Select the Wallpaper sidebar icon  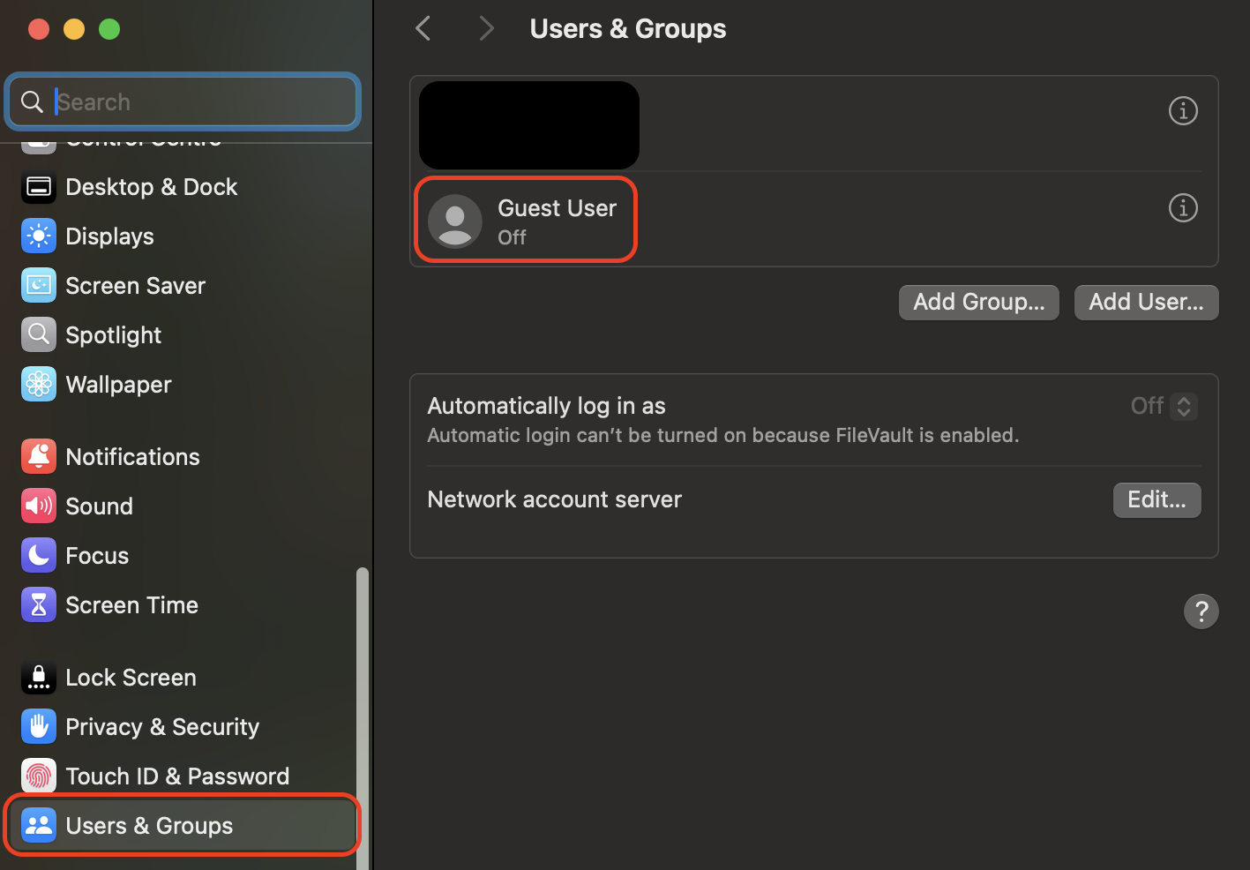click(118, 384)
